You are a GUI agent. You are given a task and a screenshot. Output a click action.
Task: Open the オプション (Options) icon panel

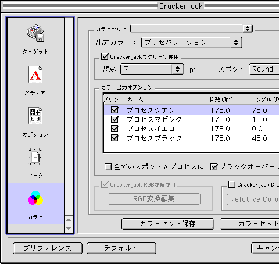(35, 116)
